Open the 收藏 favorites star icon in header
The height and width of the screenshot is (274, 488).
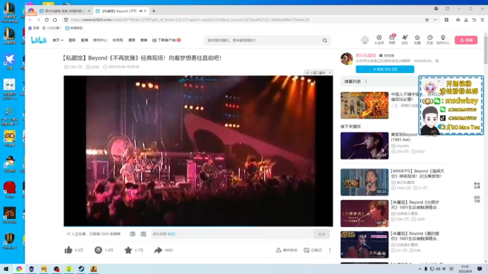417,40
